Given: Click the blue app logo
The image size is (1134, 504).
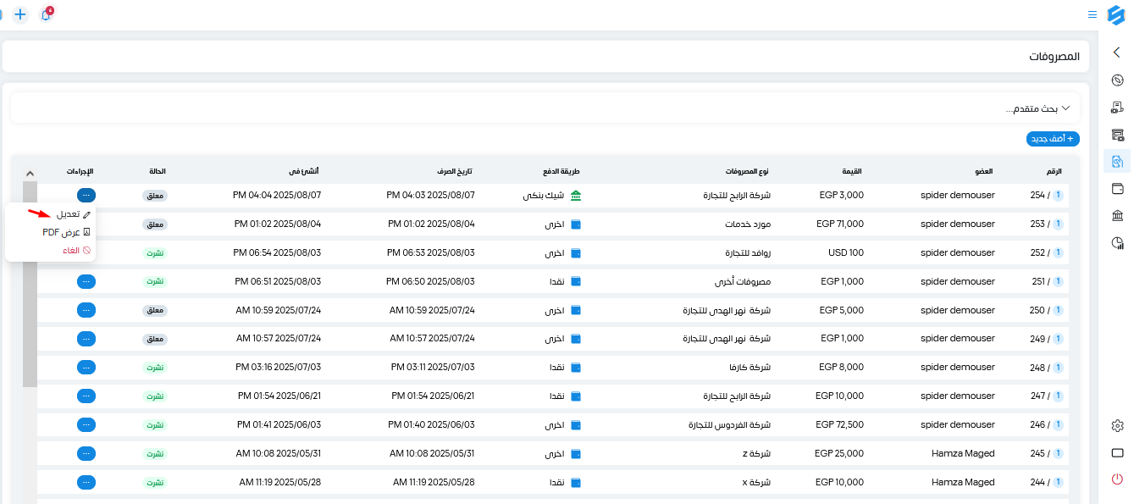Looking at the screenshot, I should [1115, 14].
